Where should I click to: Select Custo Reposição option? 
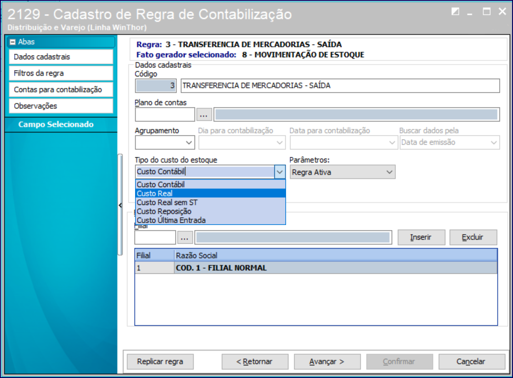click(x=211, y=211)
